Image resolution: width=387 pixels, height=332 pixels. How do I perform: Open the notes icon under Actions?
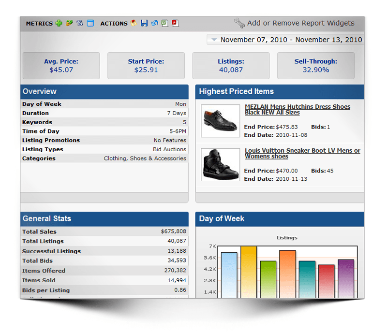coord(134,23)
